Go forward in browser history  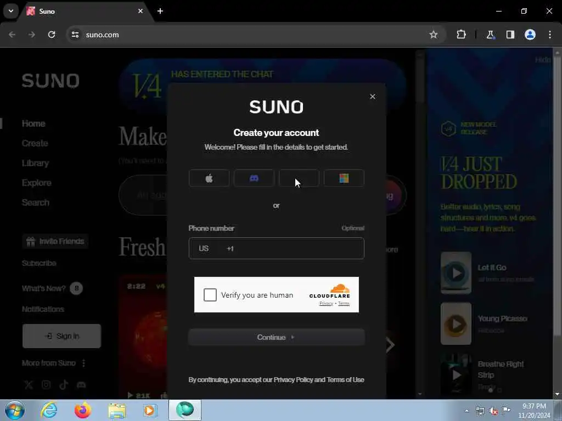(x=32, y=35)
